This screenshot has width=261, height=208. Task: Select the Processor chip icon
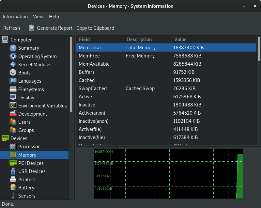[x=13, y=147]
